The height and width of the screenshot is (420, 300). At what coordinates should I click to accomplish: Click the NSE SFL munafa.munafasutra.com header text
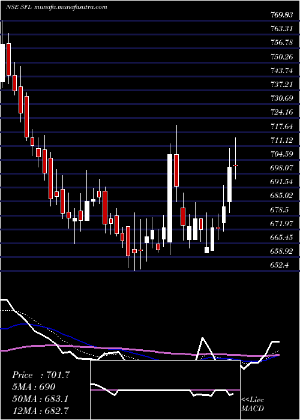tap(56, 7)
